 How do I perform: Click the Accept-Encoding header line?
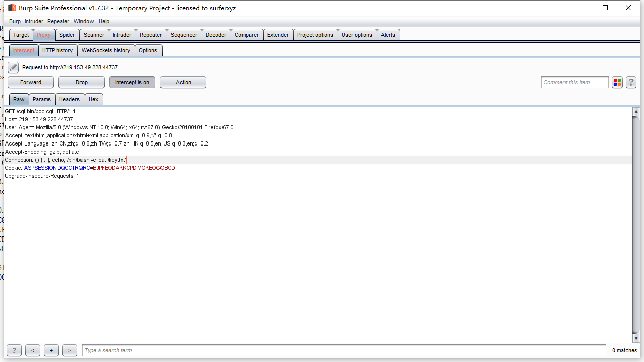[42, 152]
